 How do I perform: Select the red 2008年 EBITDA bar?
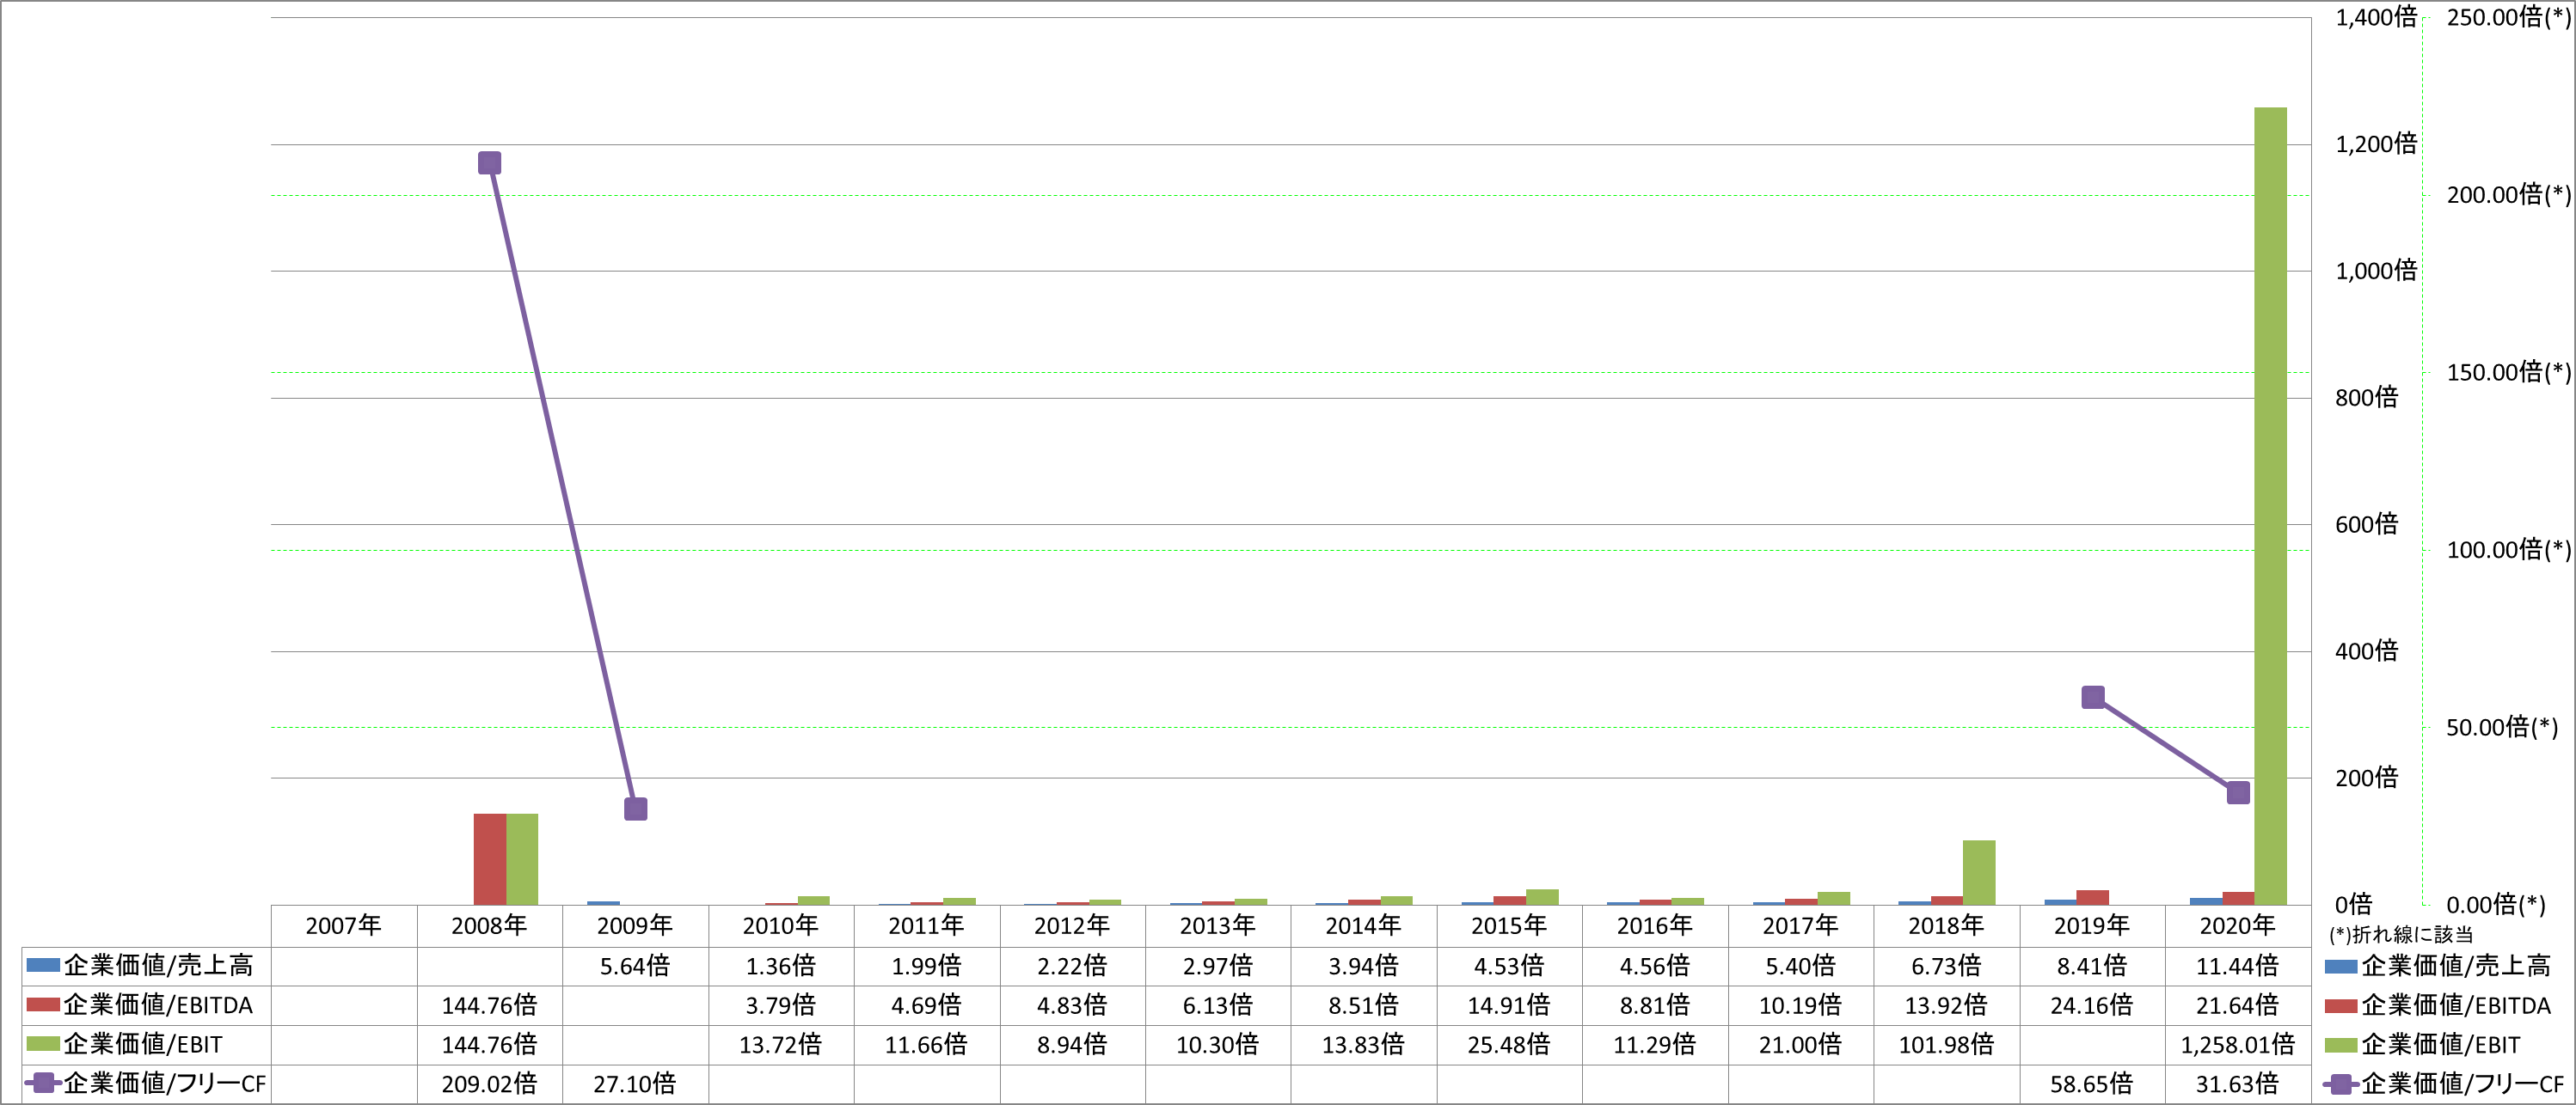tap(490, 859)
